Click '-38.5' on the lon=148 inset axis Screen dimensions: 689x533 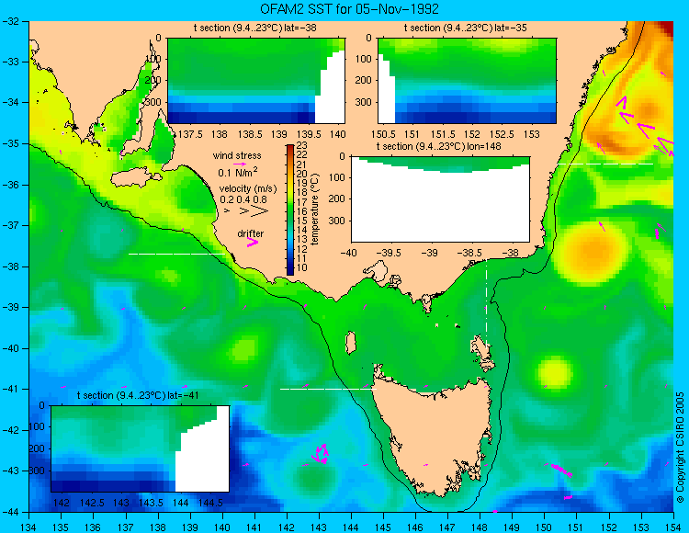469,253
